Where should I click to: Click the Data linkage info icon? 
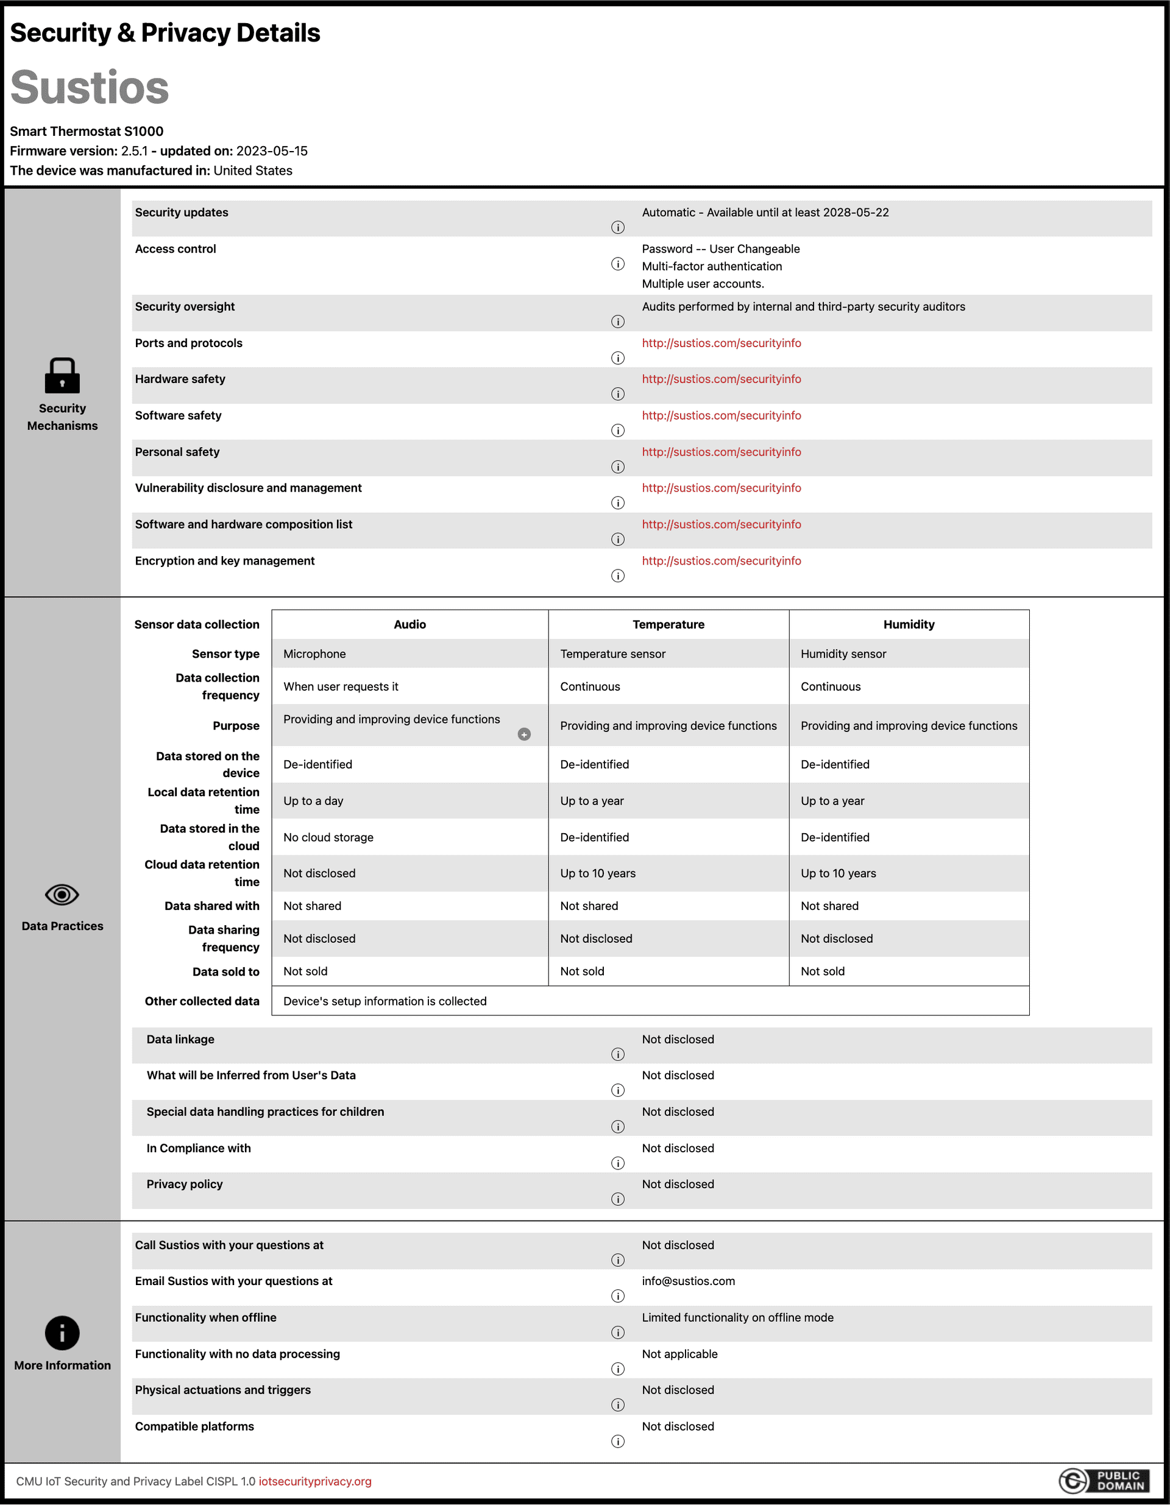coord(617,1054)
